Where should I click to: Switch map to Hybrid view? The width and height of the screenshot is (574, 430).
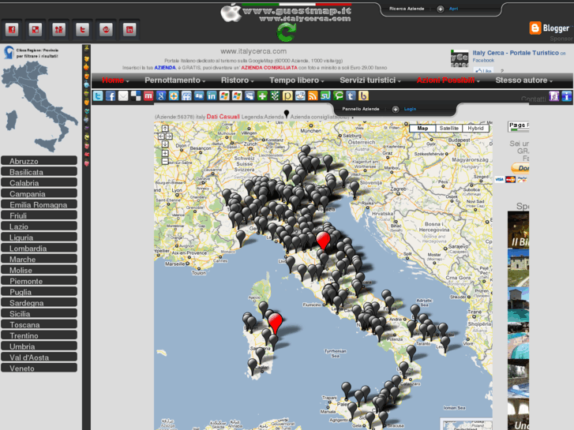click(475, 128)
